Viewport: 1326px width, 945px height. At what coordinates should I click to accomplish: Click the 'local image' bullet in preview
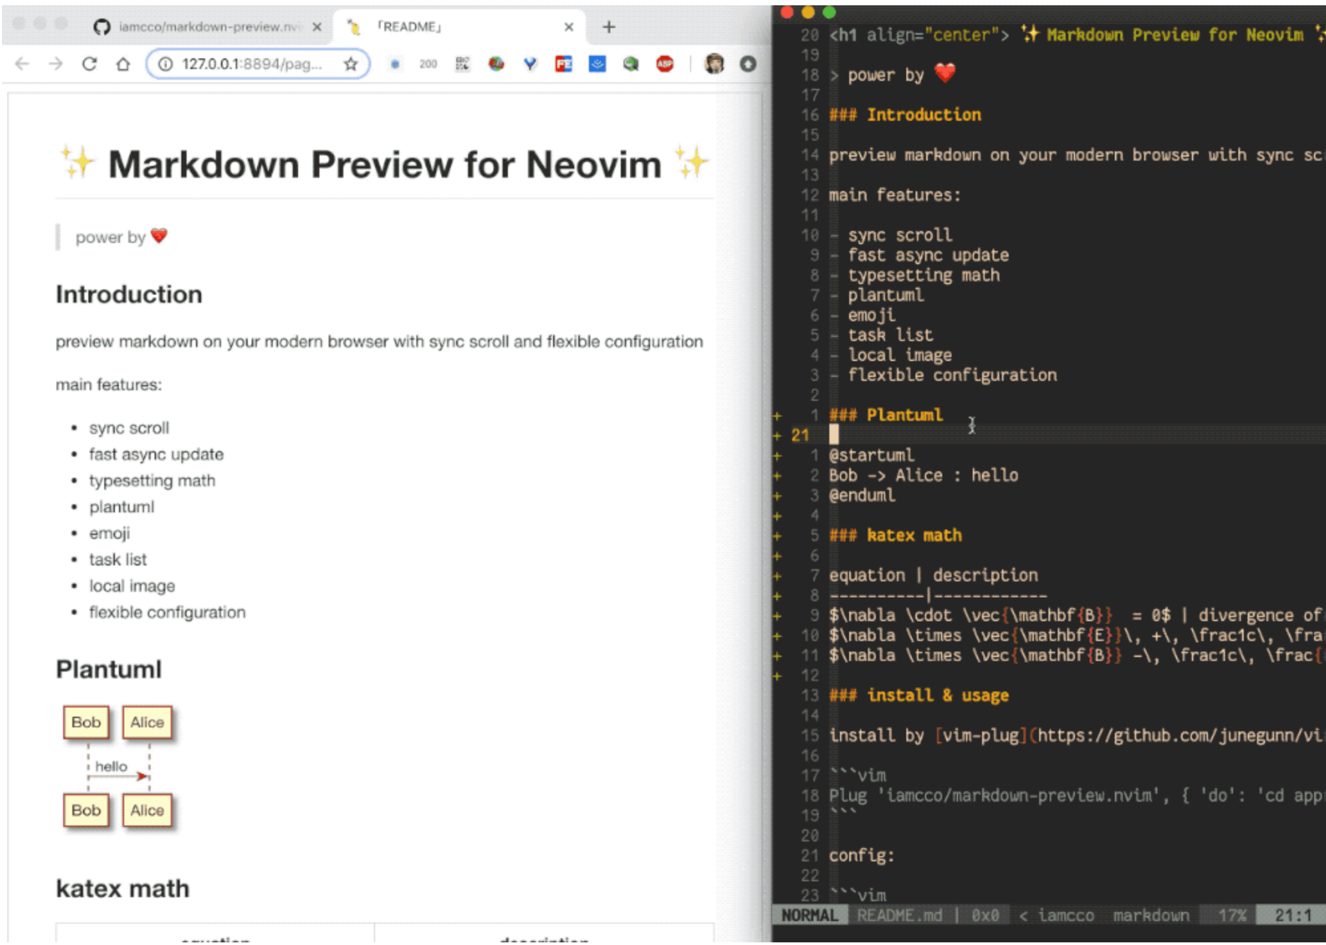coord(132,586)
